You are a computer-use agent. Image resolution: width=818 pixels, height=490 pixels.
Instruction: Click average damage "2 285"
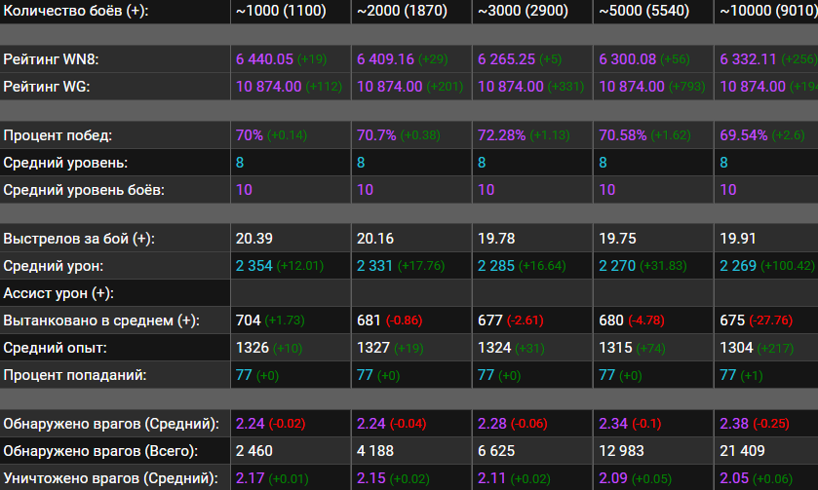click(x=496, y=266)
